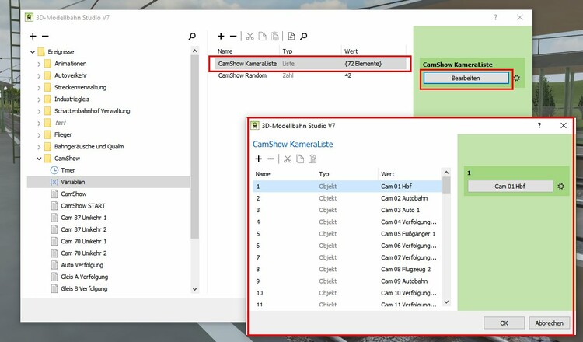Select the Auto Verfolgung event

tap(82, 265)
